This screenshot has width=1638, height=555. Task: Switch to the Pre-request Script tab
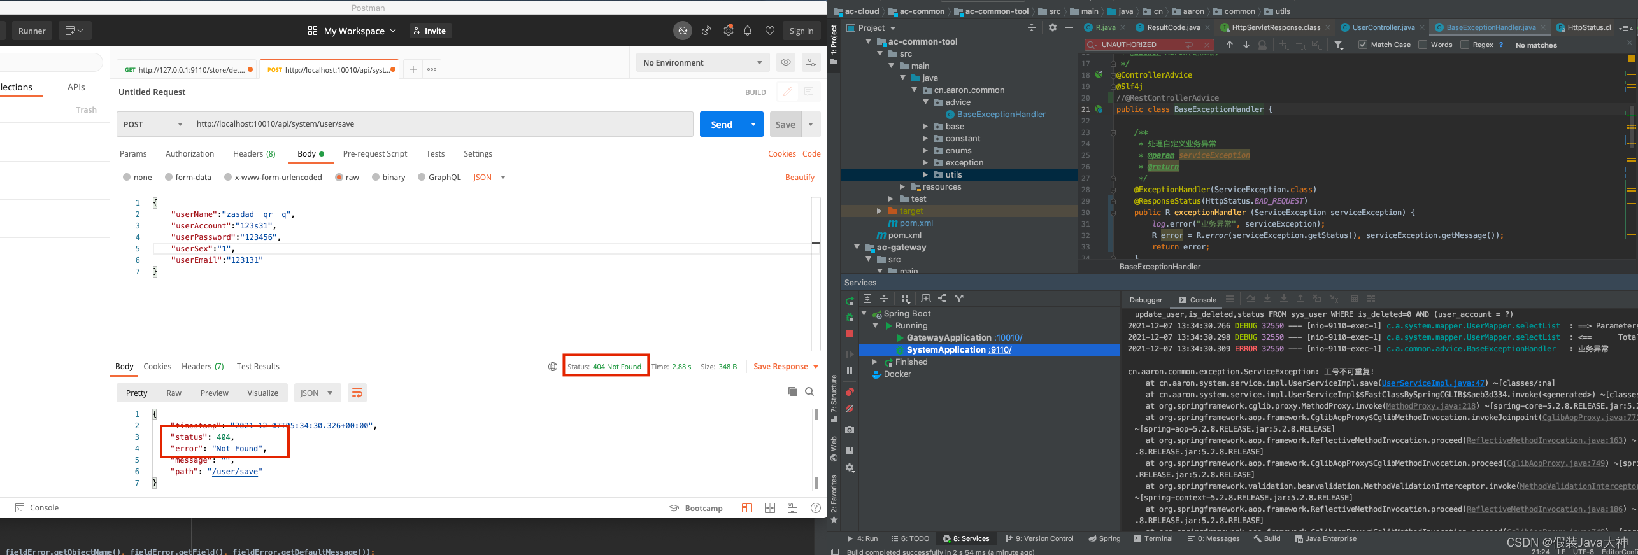point(374,153)
